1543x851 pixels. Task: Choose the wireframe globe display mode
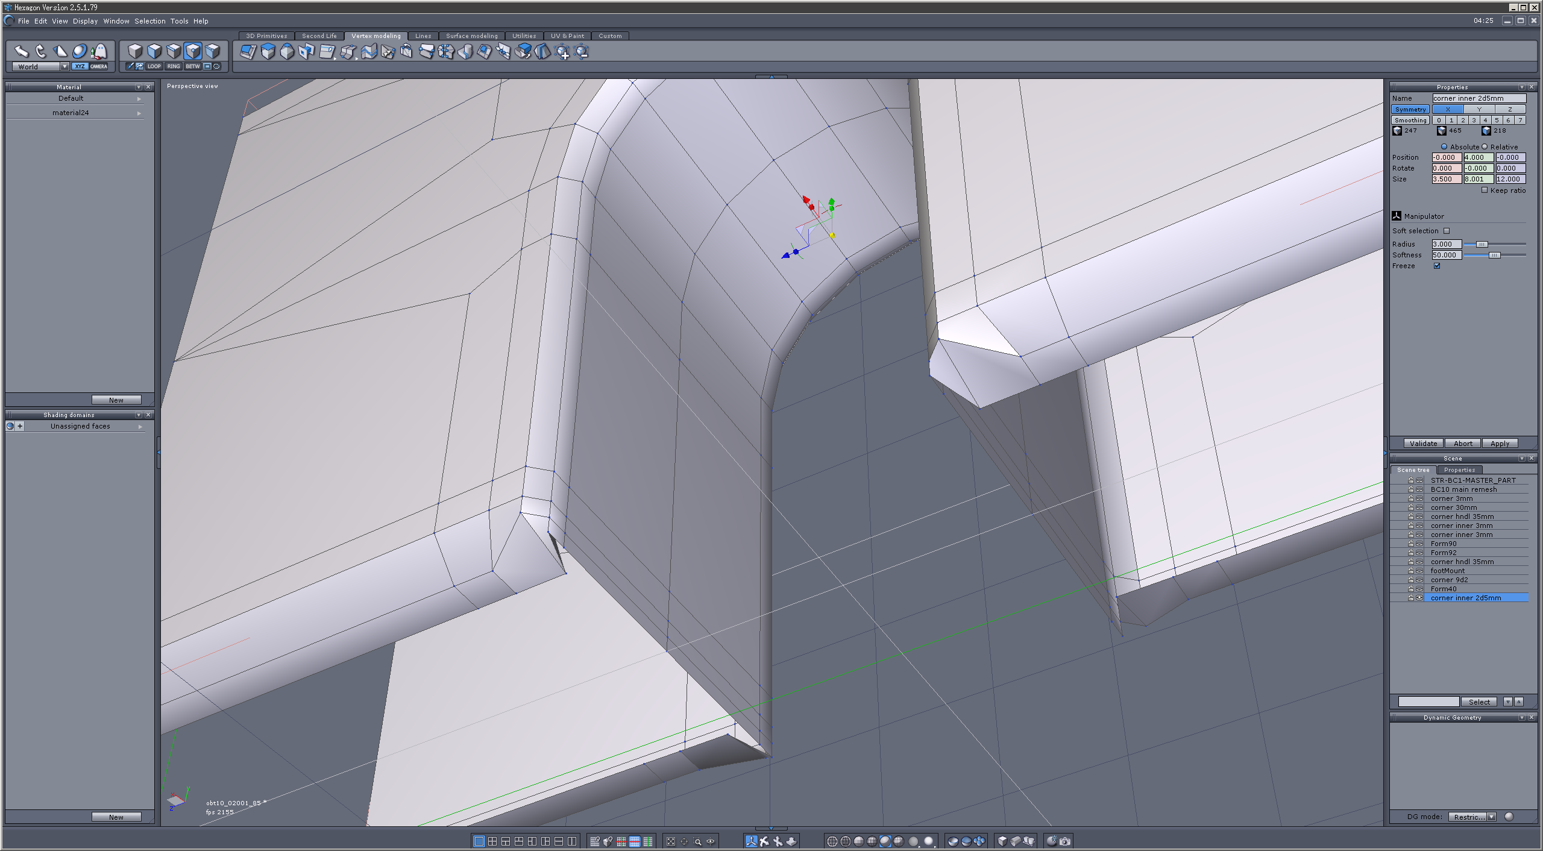pyautogui.click(x=832, y=841)
